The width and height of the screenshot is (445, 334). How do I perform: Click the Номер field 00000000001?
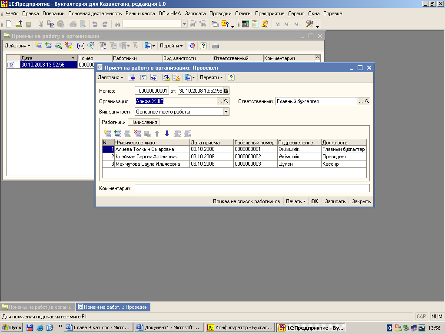coord(152,91)
